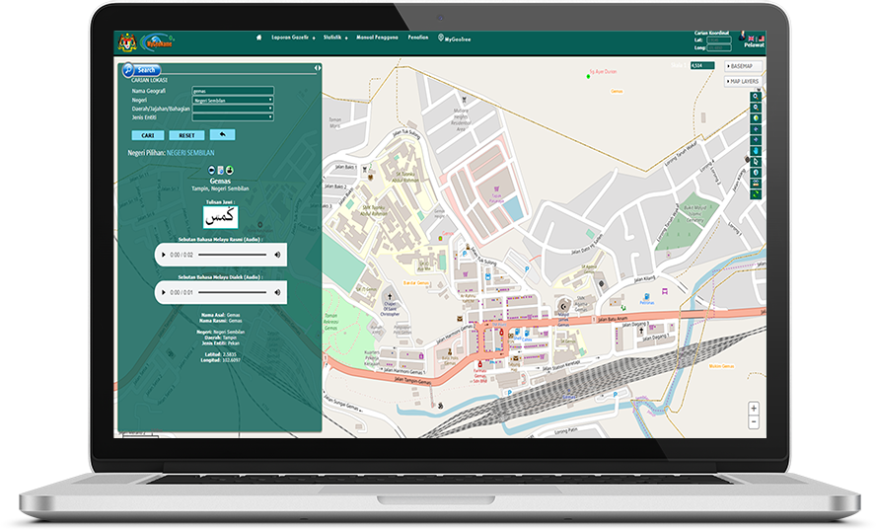This screenshot has width=876, height=530.
Task: Open MyGeoTree link
Action: (x=454, y=38)
